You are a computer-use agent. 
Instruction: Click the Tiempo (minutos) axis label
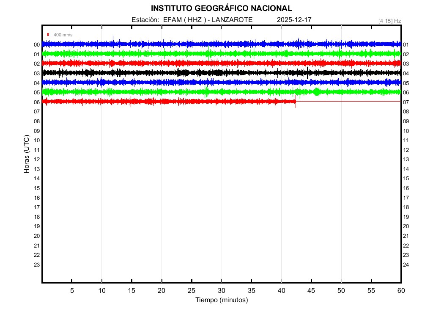point(221,300)
